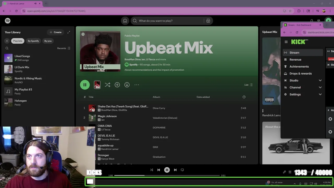The height and width of the screenshot is (188, 334).
Task: Click install app icon in address bar
Action: 284,11
